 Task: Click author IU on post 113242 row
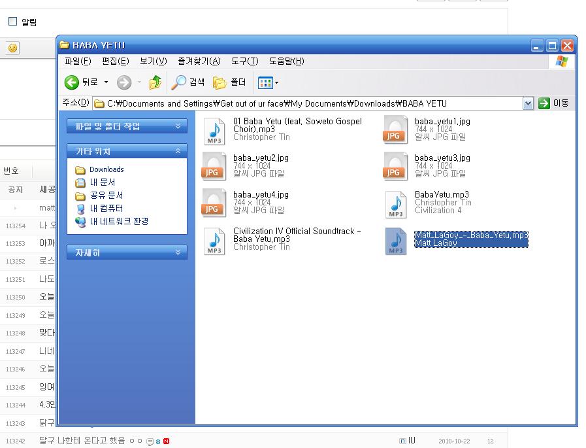click(x=412, y=441)
